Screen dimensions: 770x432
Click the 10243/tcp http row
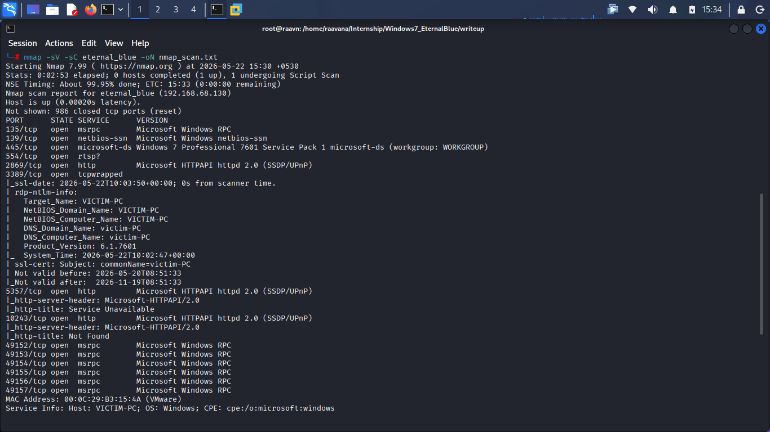pyautogui.click(x=159, y=318)
